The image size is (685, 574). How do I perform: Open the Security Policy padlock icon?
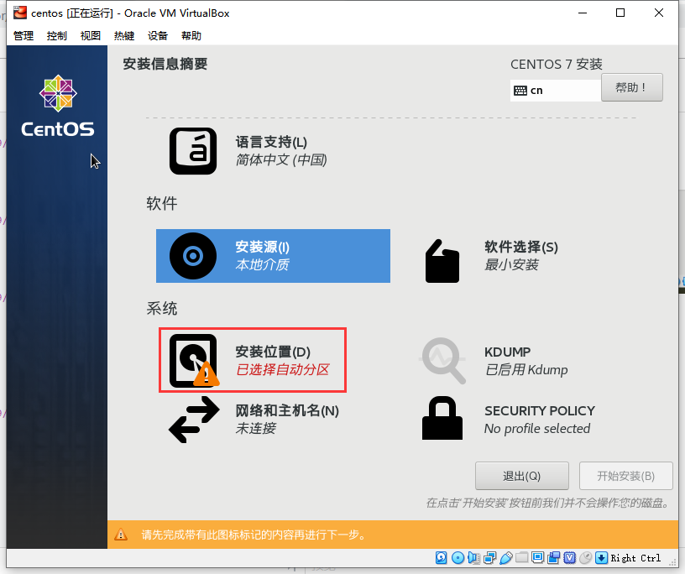(x=442, y=418)
